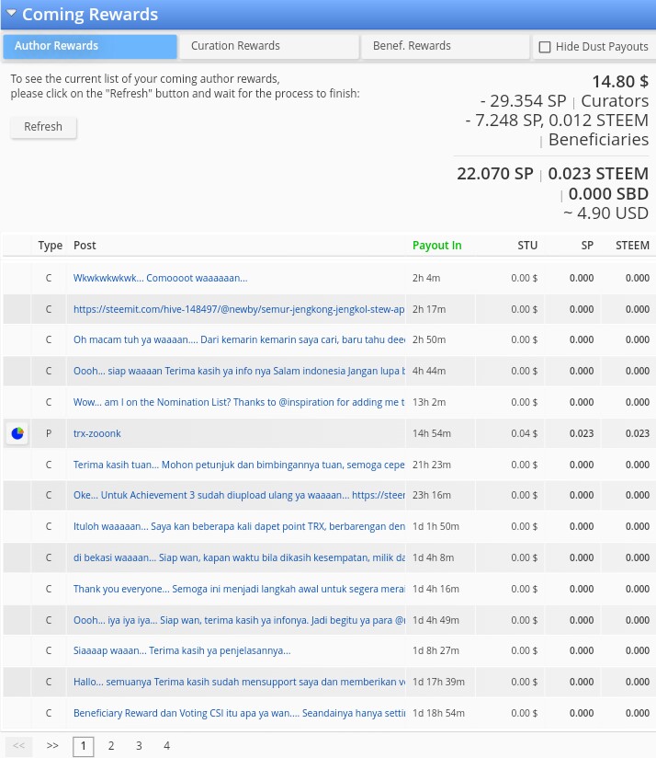Click the 13h 2m payout time

point(429,402)
